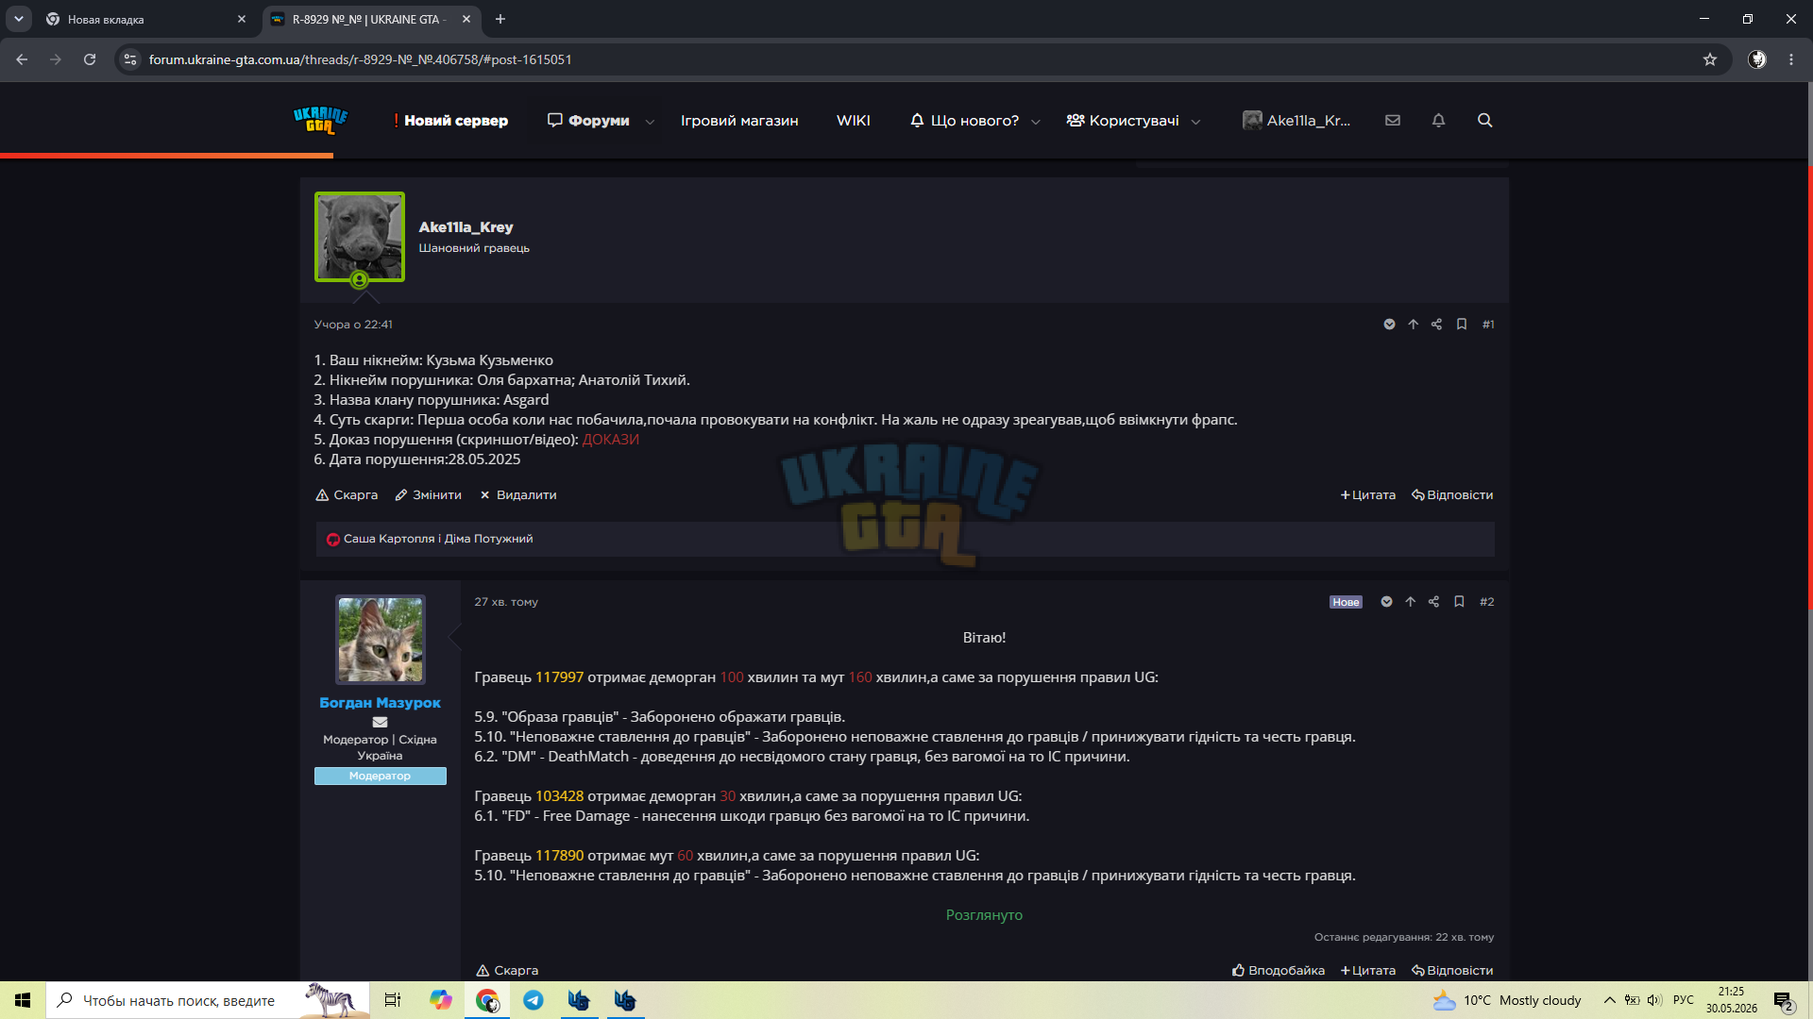
Task: Bookmark this page with the star icon
Action: click(x=1710, y=59)
